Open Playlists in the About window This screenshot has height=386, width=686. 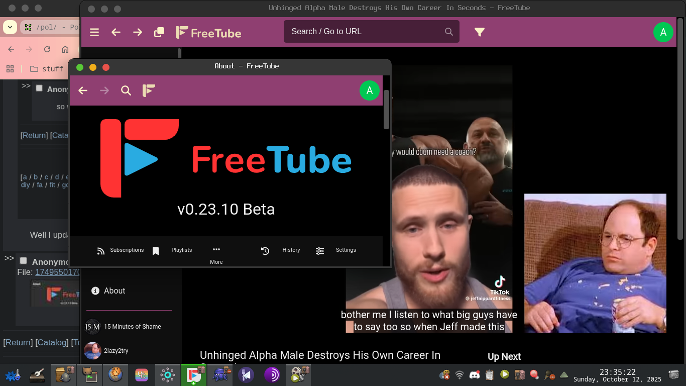coord(172,250)
